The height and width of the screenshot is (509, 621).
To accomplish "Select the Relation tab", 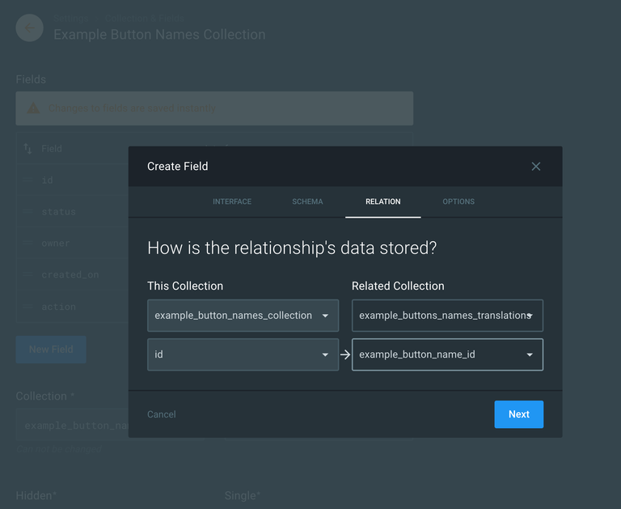I will tap(382, 201).
